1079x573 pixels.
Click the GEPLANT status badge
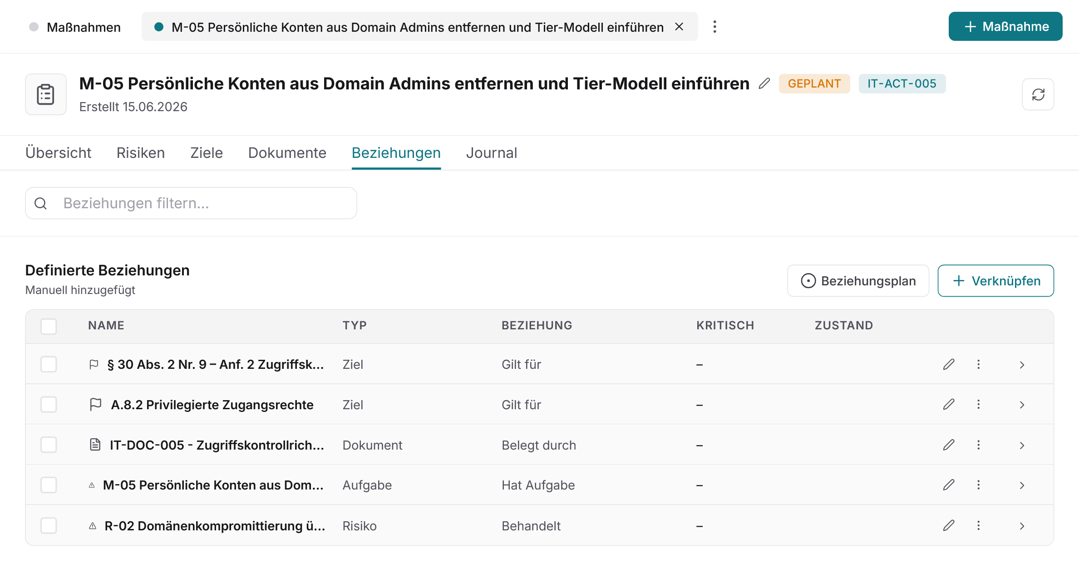814,83
